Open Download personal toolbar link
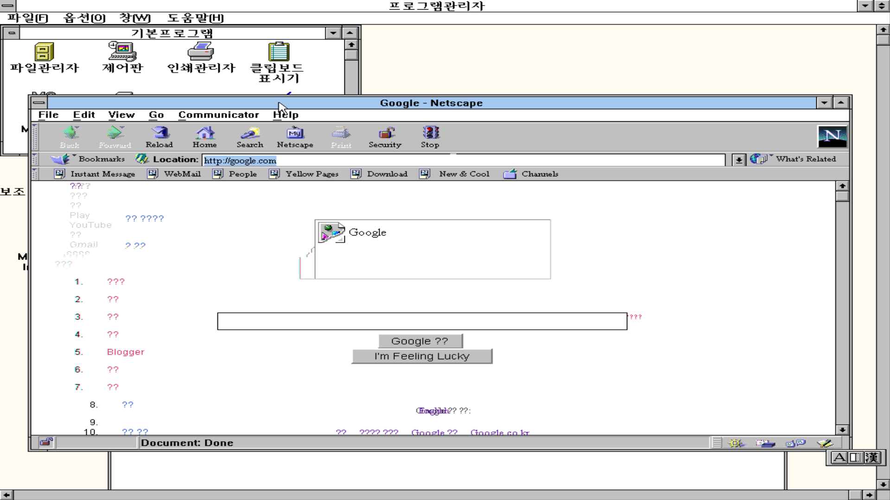Screen dimensions: 890x500 point(380,174)
